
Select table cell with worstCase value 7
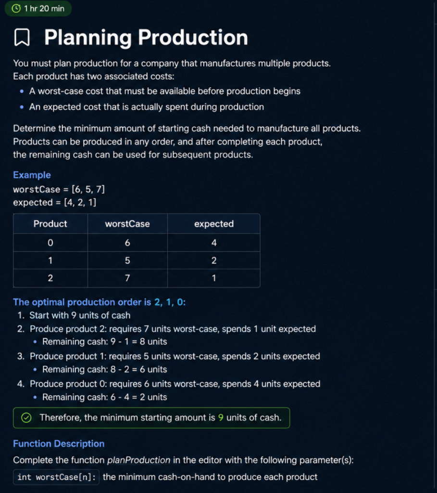tap(127, 278)
